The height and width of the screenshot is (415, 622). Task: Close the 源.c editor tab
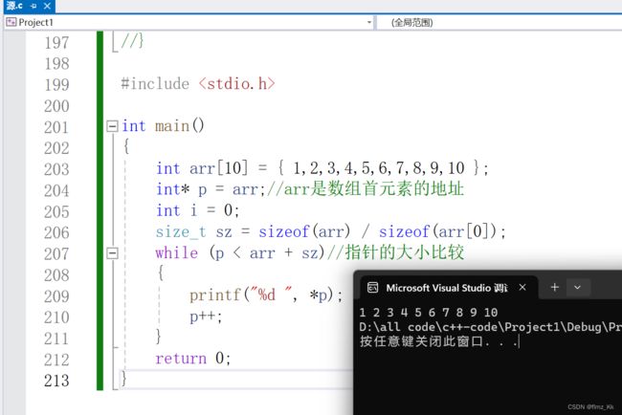point(47,6)
